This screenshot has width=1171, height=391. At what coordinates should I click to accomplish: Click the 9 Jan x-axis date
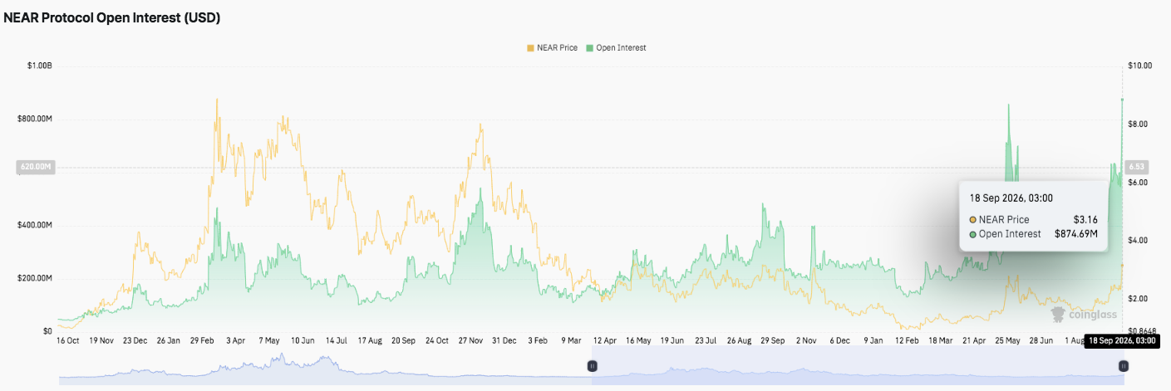point(873,340)
